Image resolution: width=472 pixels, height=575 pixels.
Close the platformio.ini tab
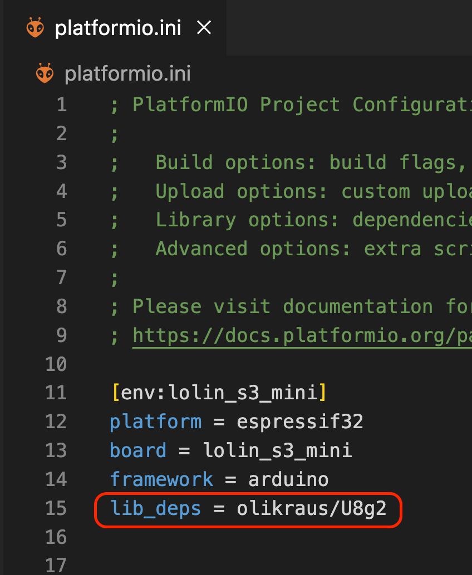[x=204, y=28]
